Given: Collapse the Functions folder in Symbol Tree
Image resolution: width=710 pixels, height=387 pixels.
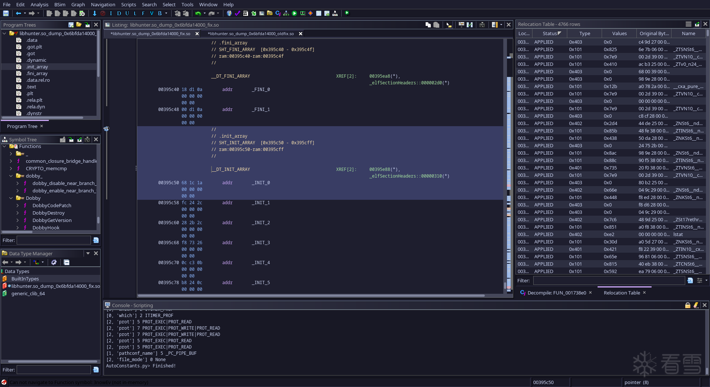Looking at the screenshot, I should coord(4,147).
